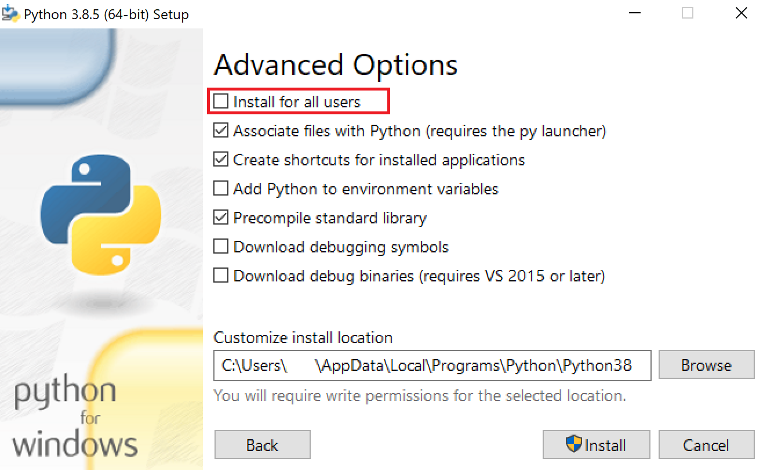This screenshot has width=767, height=470.
Task: Tick Download debug binaries option
Action: [x=221, y=276]
